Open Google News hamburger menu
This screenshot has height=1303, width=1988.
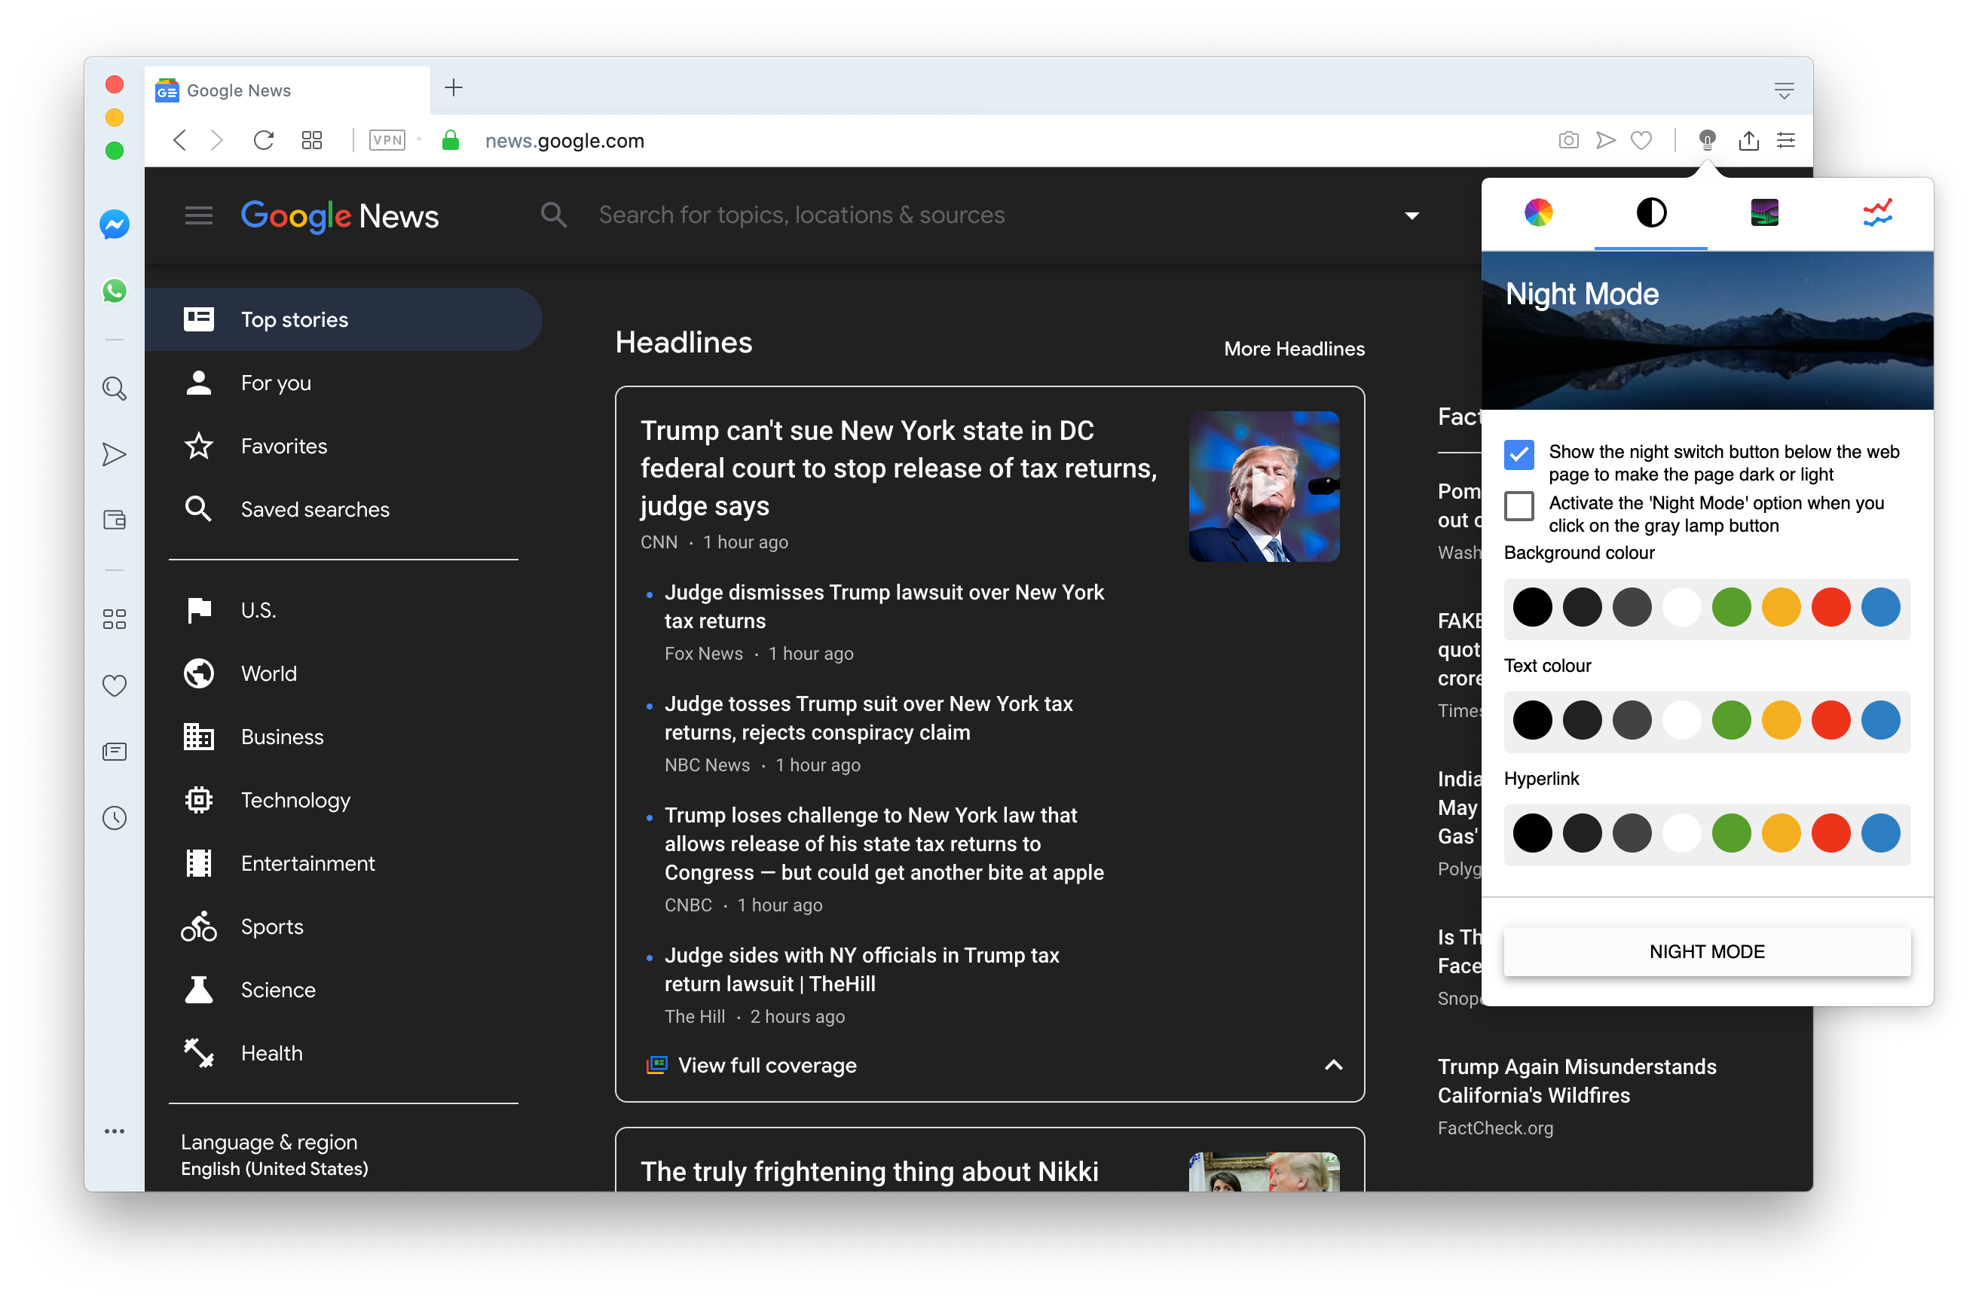click(x=199, y=215)
